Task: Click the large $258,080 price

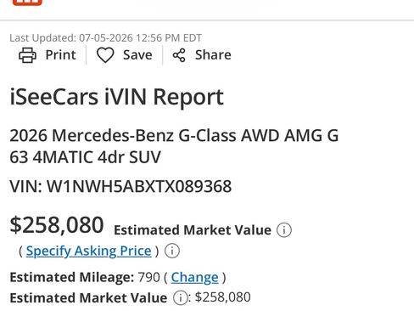Action: click(x=57, y=225)
